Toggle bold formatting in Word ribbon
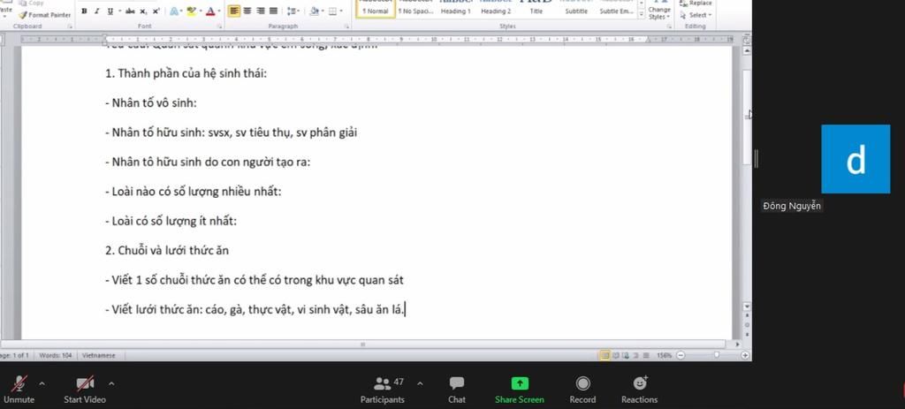 84,11
